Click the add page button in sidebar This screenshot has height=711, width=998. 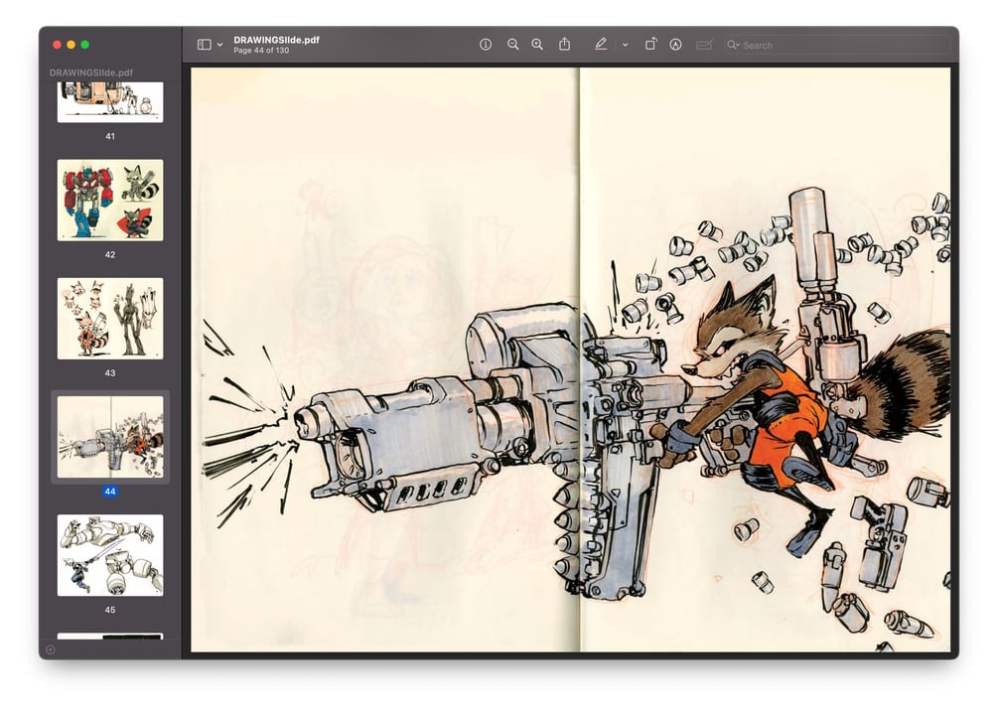tap(51, 649)
